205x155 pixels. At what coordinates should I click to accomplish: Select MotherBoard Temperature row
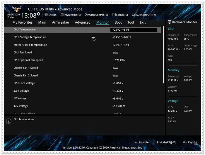(83, 45)
